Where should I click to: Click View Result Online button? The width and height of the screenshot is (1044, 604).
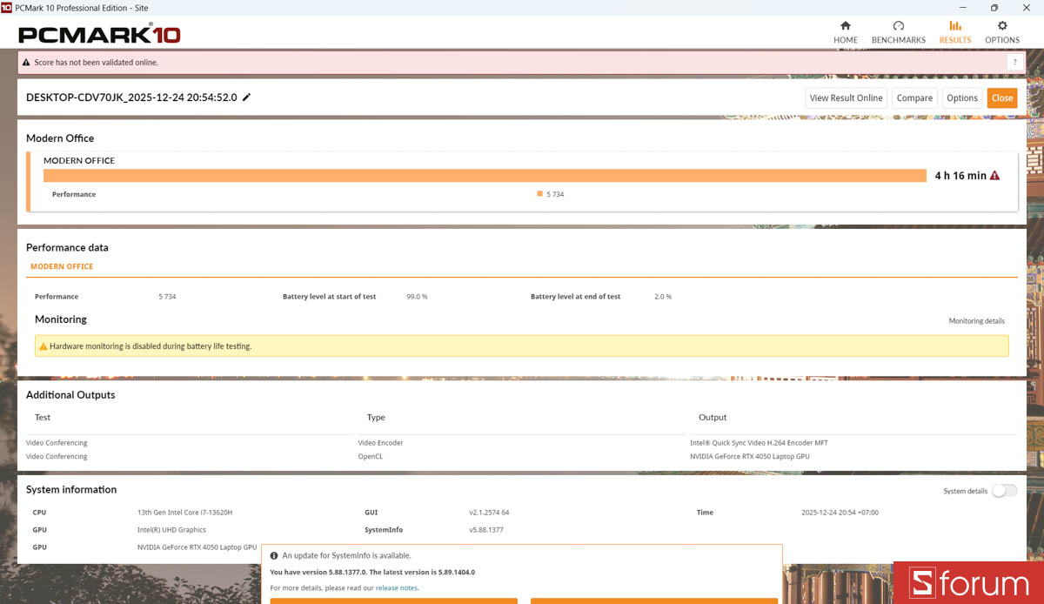(847, 98)
